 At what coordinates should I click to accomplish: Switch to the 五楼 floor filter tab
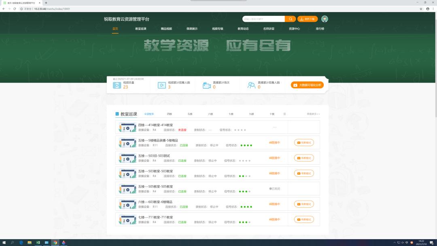pyautogui.click(x=190, y=114)
